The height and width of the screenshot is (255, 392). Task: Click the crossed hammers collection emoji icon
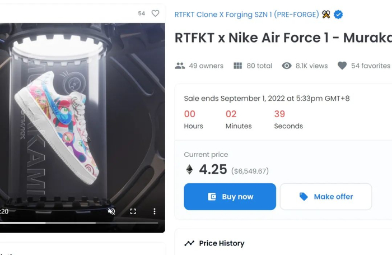326,15
